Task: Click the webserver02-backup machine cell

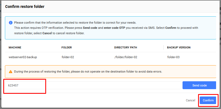Action: (x=23, y=57)
